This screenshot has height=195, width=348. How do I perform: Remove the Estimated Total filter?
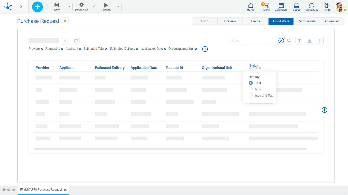coord(106,49)
